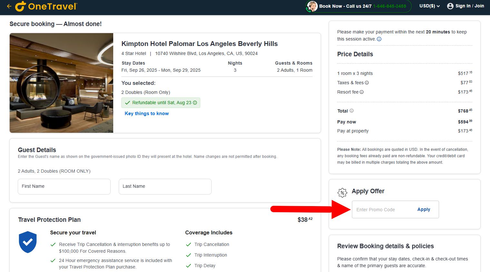The image size is (490, 272).
Task: Click the Total info icon
Action: coord(352,111)
